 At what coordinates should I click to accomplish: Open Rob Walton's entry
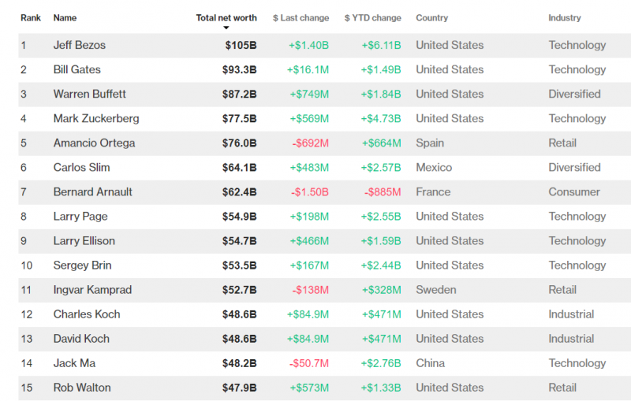tap(82, 388)
